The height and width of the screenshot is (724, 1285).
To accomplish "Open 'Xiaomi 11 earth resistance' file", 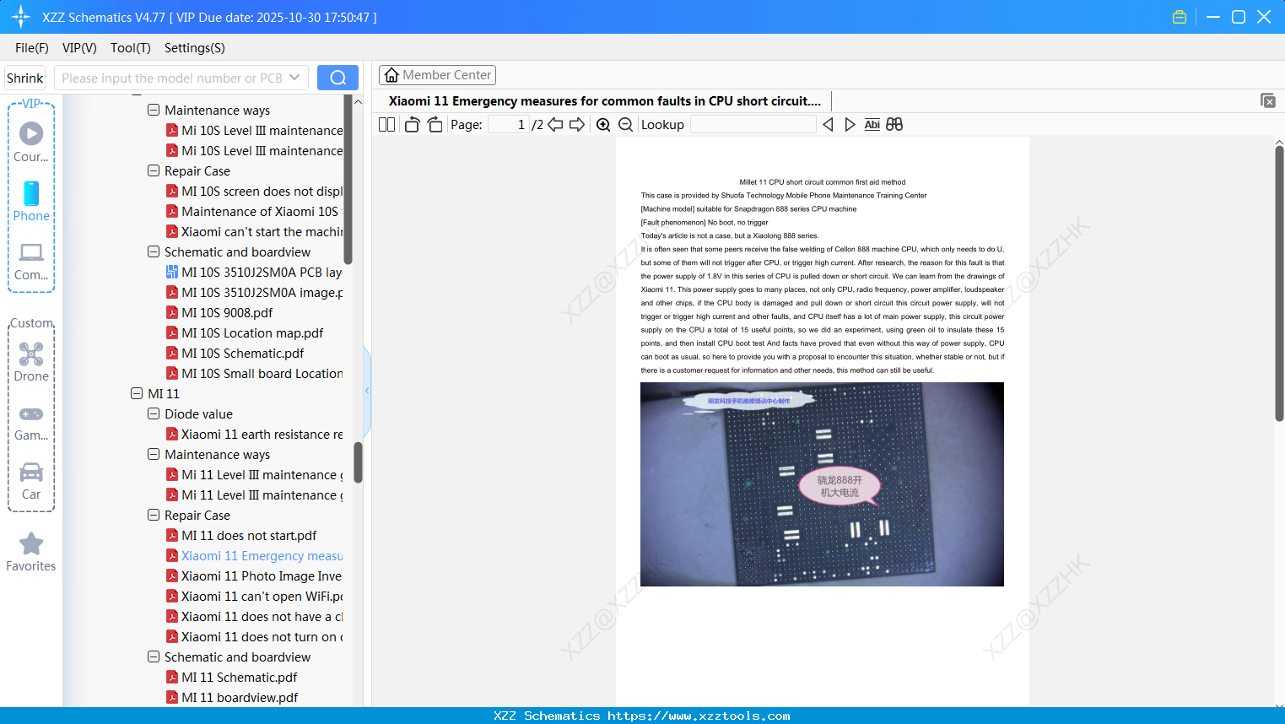I will tap(254, 435).
